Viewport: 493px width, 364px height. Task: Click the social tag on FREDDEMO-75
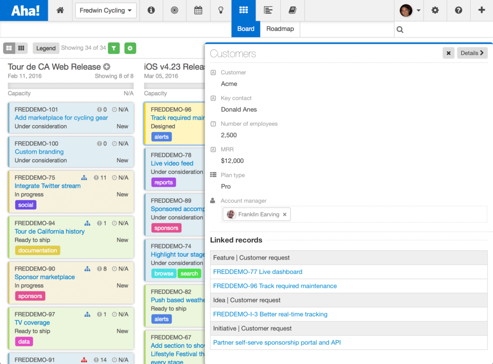26,205
